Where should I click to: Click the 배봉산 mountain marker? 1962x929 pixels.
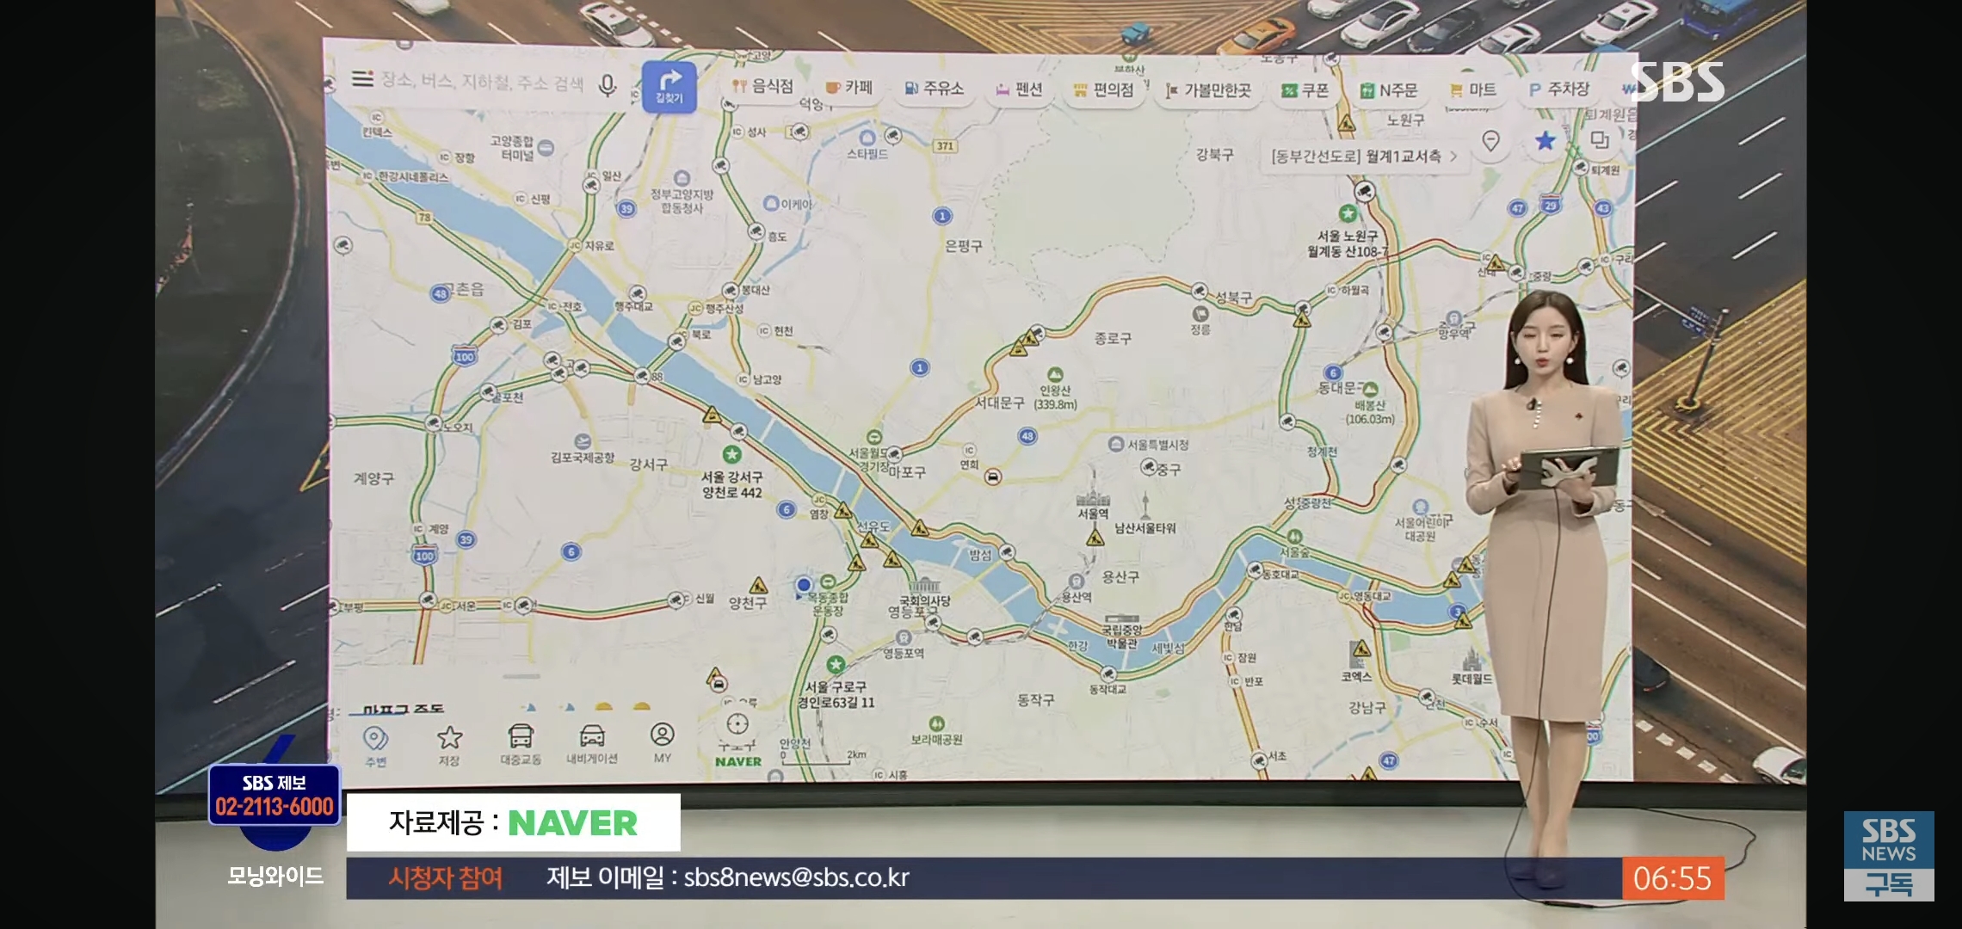[1371, 390]
